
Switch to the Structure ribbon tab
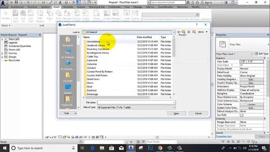32,7
